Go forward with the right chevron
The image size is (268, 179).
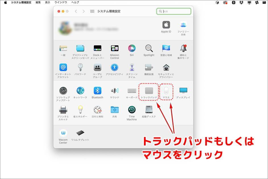pyautogui.click(x=84, y=11)
